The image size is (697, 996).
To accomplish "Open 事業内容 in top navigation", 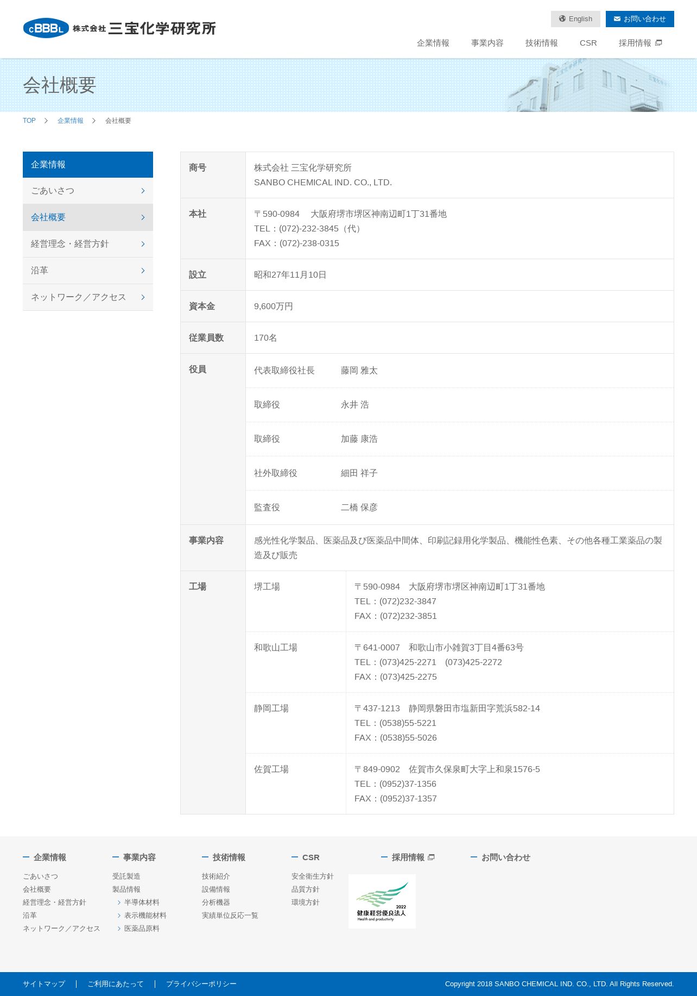I will point(487,43).
